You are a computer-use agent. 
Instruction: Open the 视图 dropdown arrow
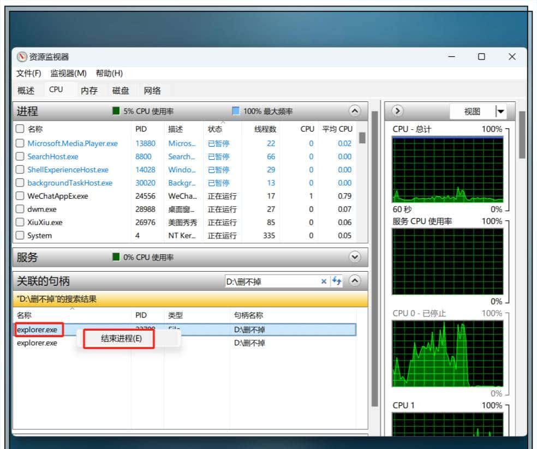[x=500, y=111]
